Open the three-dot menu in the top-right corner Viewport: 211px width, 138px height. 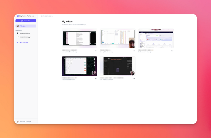195,16
